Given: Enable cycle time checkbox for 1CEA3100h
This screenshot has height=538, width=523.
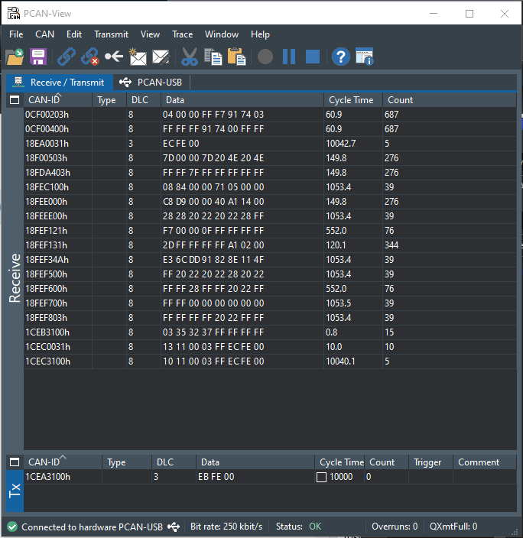Looking at the screenshot, I should [322, 477].
